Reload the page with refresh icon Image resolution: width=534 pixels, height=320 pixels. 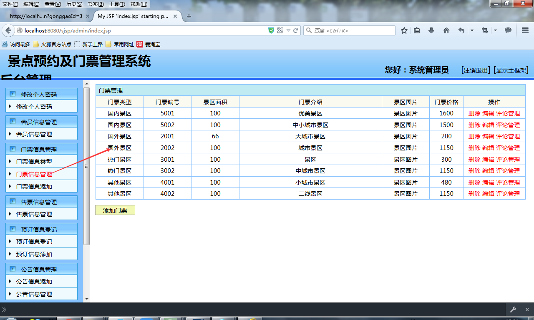296,30
